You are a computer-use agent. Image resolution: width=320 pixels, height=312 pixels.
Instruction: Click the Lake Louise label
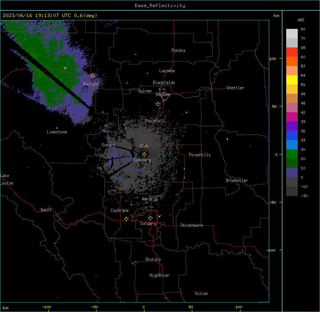pyautogui.click(x=7, y=179)
